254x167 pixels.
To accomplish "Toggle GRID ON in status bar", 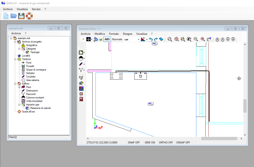I will click(x=150, y=142).
